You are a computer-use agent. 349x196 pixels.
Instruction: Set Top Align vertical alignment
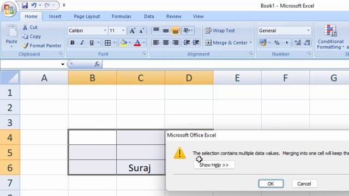(x=156, y=30)
